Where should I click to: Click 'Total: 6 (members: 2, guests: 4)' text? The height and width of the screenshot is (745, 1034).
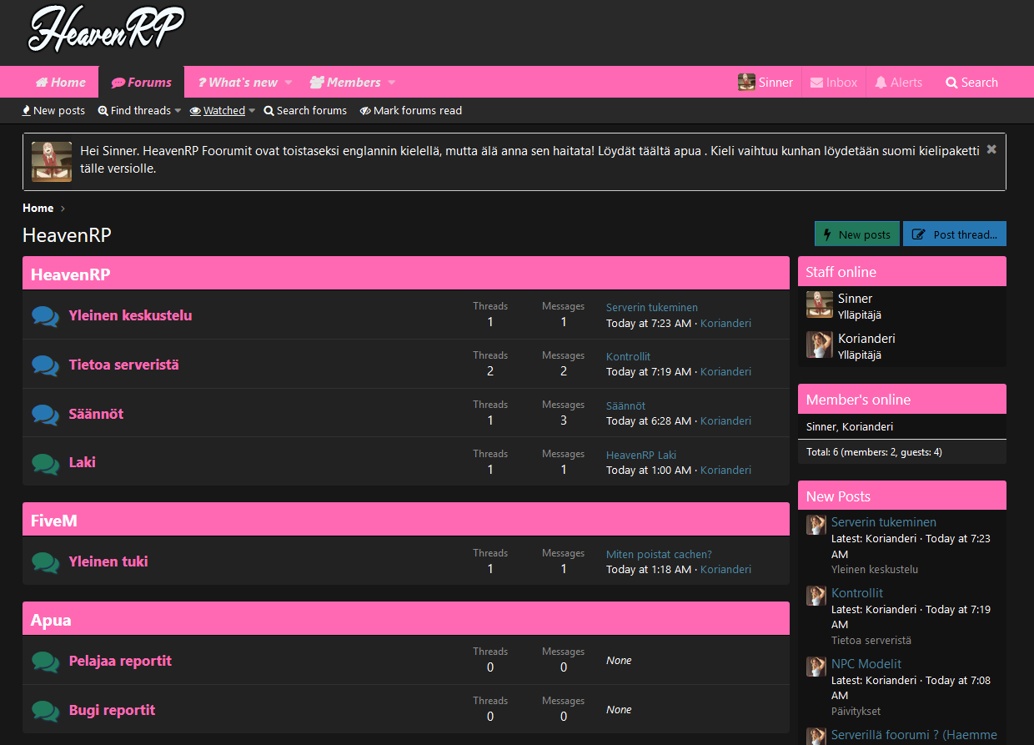874,451
